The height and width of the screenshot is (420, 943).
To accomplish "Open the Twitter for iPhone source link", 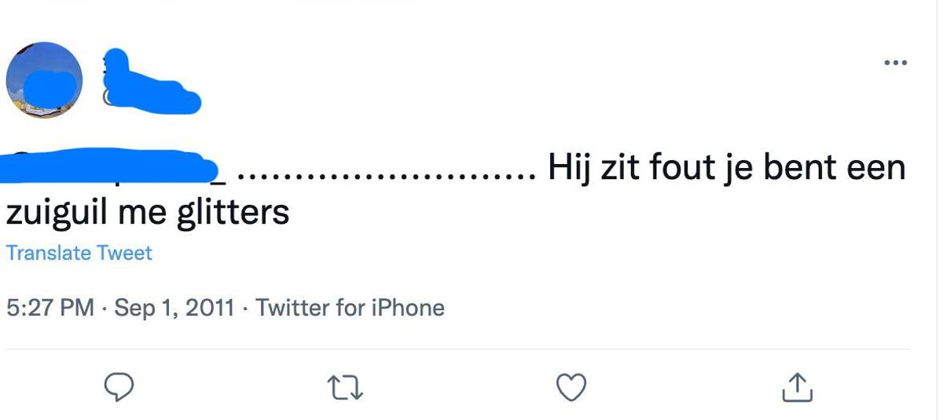I will (x=350, y=307).
